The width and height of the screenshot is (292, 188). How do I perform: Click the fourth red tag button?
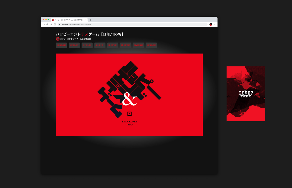click(x=100, y=45)
